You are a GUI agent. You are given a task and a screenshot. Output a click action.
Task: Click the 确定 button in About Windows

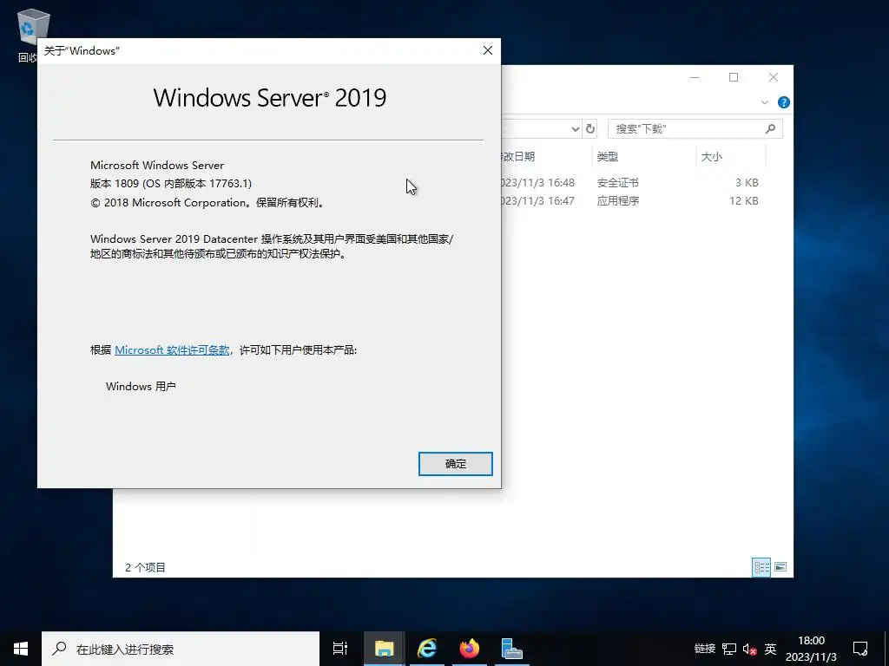(x=455, y=464)
